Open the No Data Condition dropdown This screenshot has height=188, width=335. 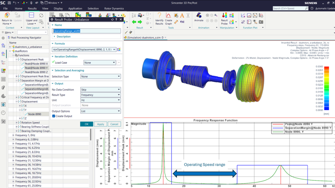100,90
